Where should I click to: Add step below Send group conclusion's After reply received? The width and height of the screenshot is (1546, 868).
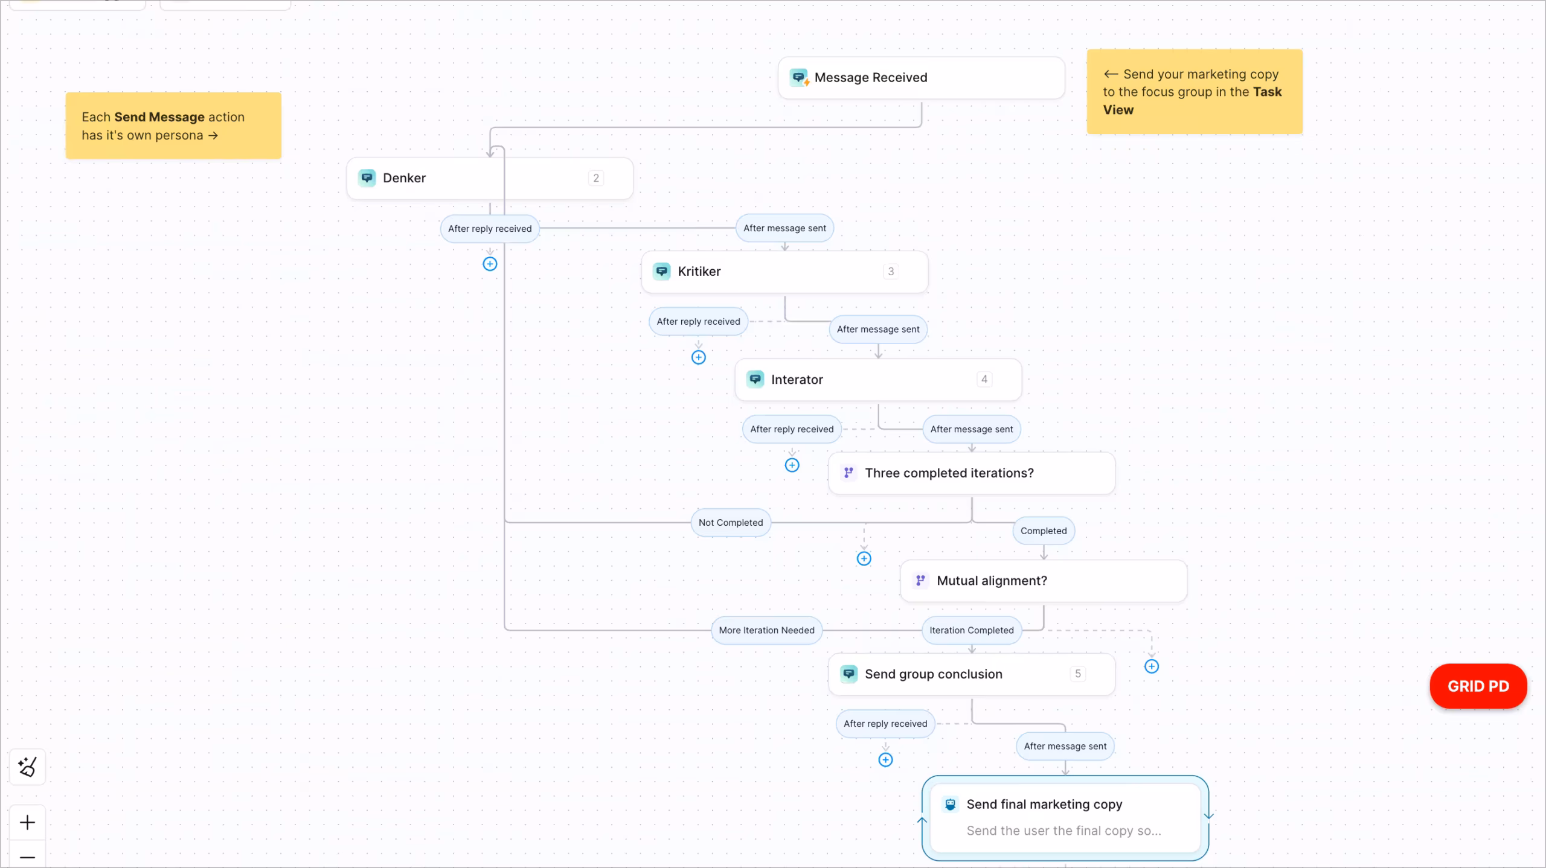885,760
